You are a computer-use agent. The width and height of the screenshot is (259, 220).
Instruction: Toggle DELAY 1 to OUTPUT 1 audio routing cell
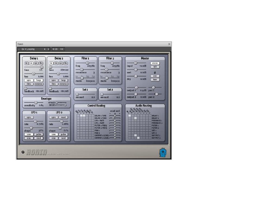(135, 135)
